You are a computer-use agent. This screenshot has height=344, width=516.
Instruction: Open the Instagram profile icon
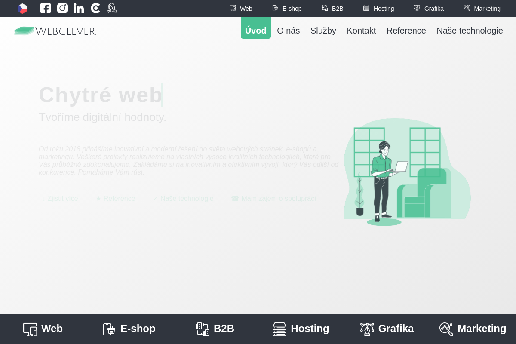pyautogui.click(x=62, y=8)
